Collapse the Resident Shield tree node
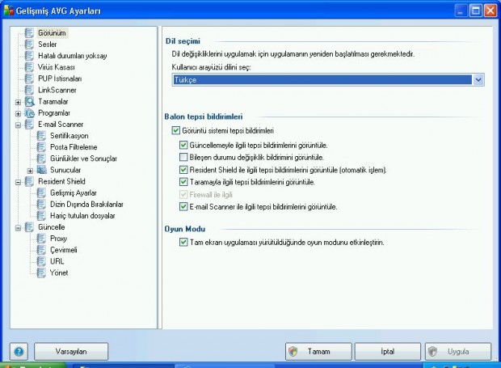This screenshot has width=501, height=368. tap(18, 182)
